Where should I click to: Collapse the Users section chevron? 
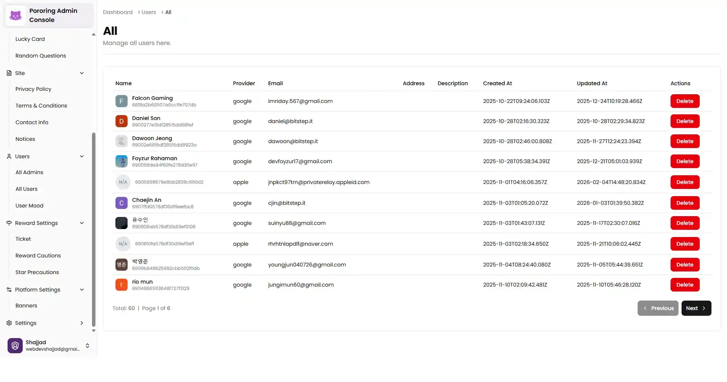coord(82,156)
